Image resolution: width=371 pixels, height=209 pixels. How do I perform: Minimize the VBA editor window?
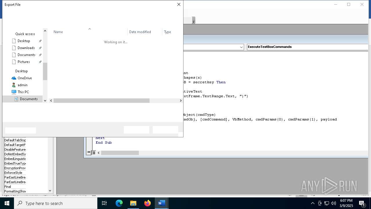coord(336,4)
